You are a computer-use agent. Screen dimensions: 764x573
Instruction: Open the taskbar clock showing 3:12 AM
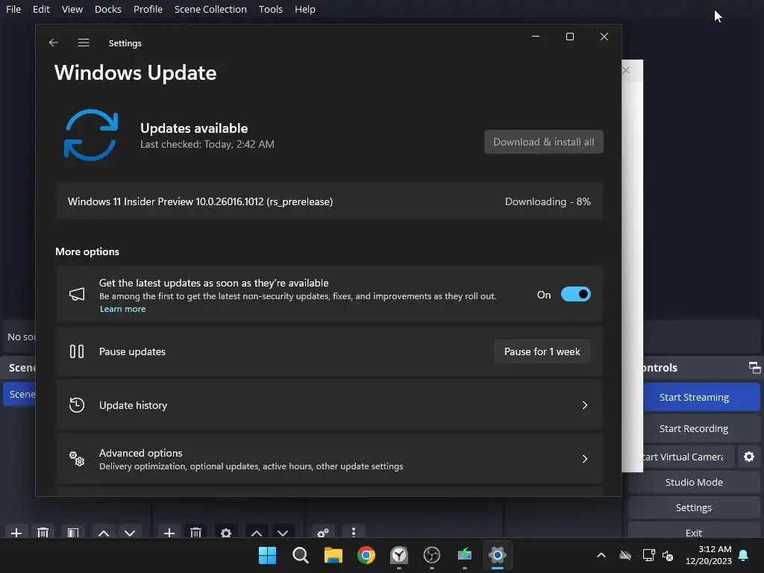(x=709, y=555)
